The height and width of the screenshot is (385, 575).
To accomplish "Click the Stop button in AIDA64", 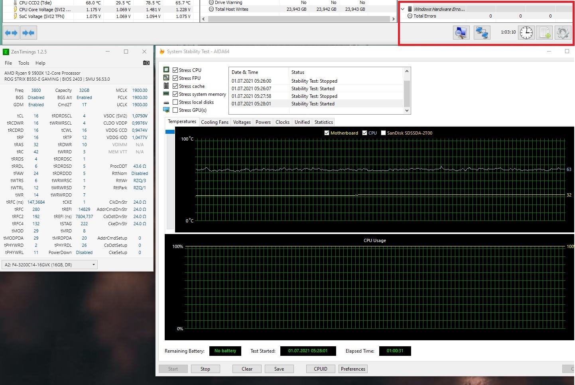I will (205, 369).
